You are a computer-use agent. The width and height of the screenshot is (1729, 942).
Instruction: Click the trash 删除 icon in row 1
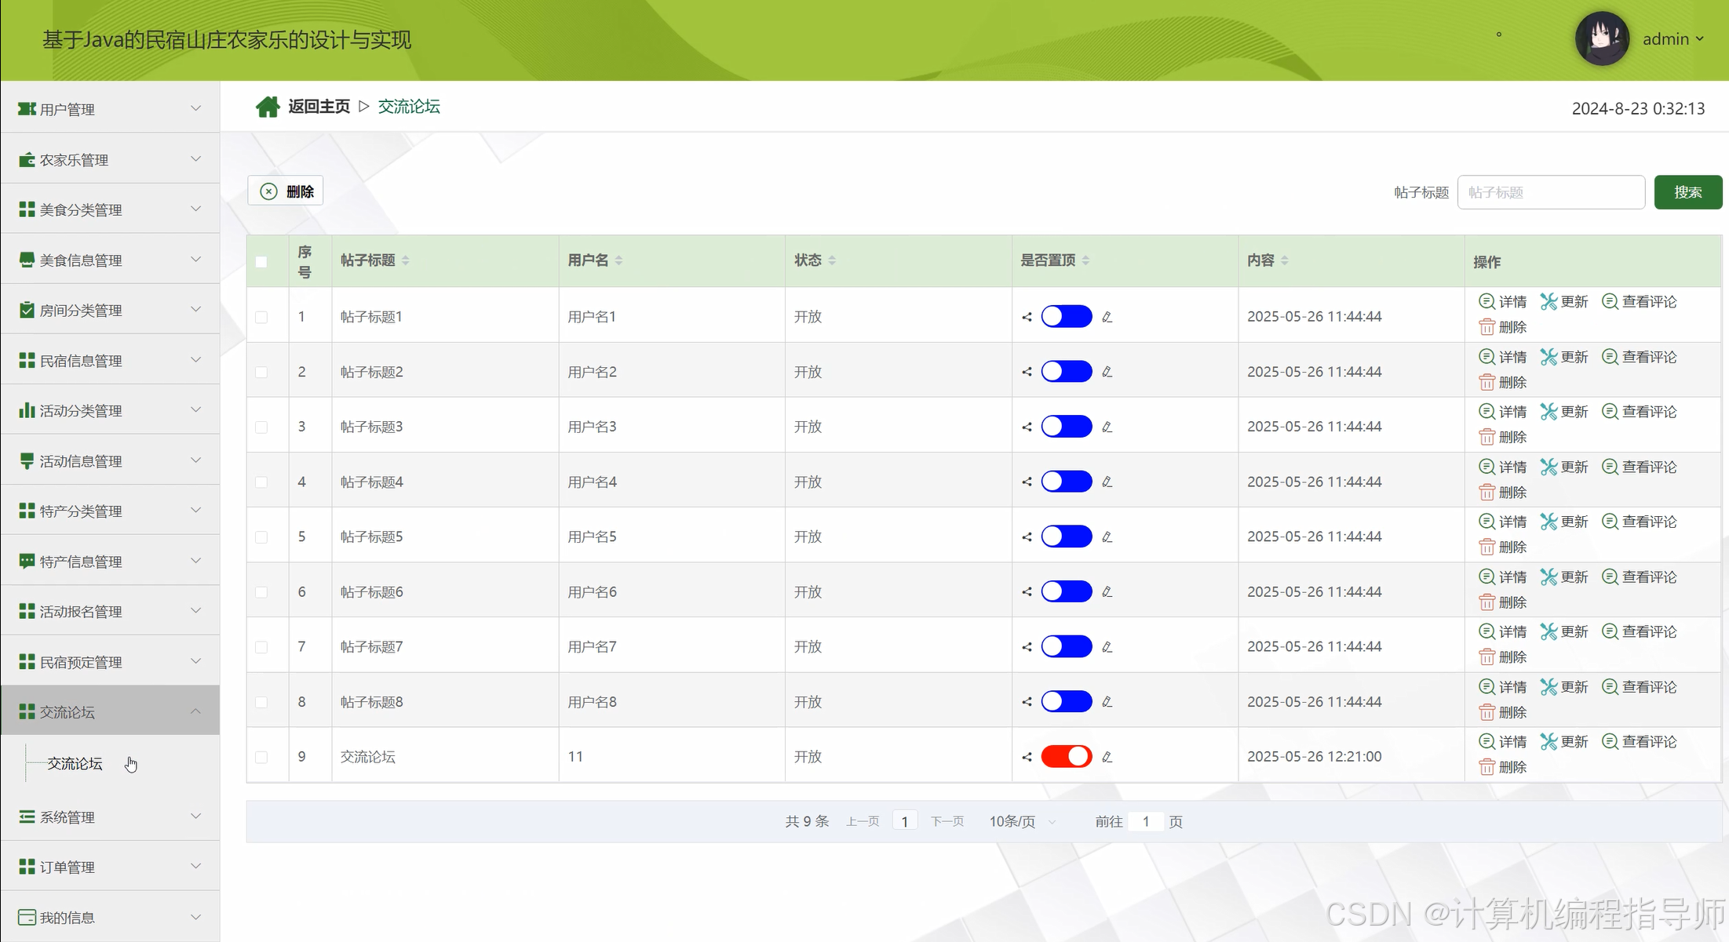coord(1486,327)
